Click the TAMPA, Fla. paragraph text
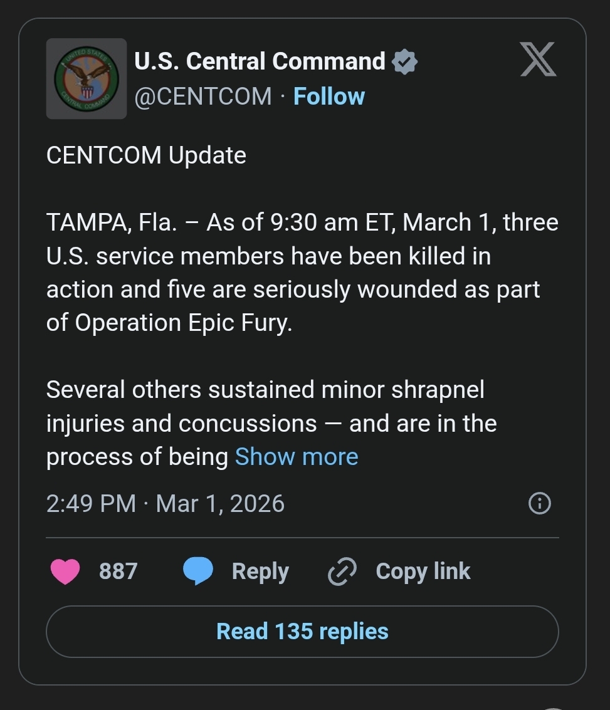The image size is (610, 710). tap(302, 256)
